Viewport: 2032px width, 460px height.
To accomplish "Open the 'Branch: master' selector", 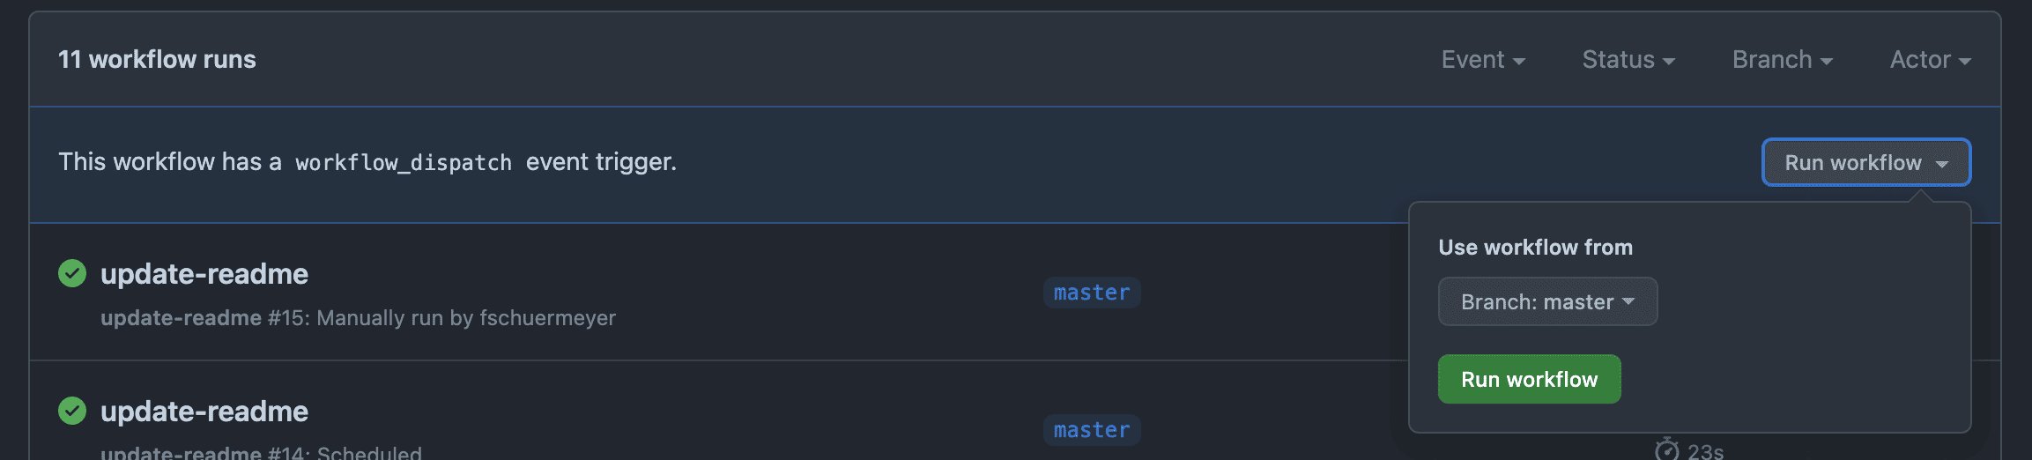I will coord(1547,301).
